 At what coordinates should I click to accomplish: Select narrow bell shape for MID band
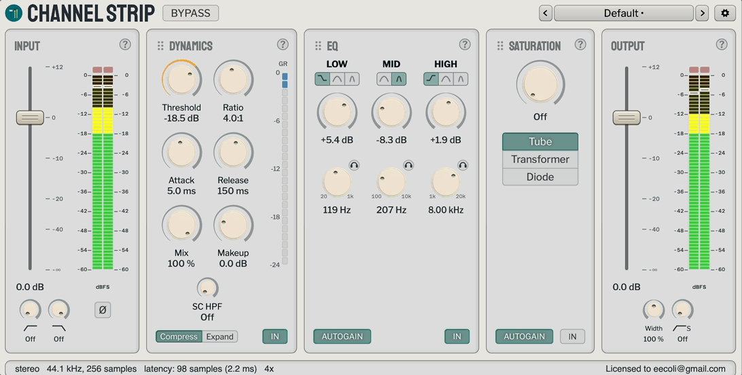[x=399, y=79]
